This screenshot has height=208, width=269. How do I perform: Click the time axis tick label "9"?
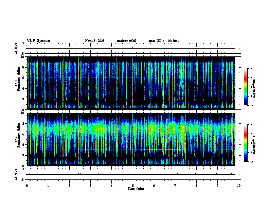[217, 186]
